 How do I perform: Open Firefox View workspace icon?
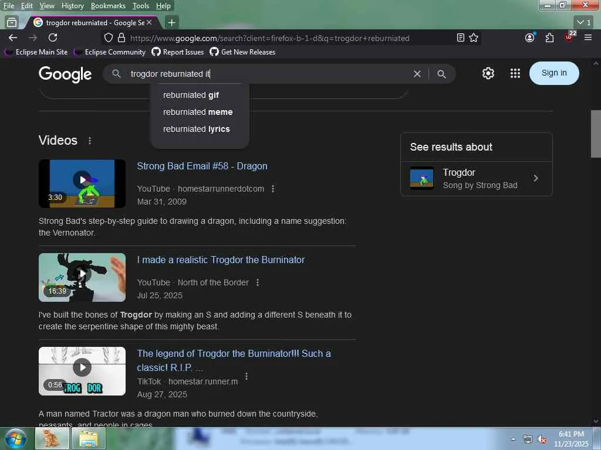tap(12, 23)
